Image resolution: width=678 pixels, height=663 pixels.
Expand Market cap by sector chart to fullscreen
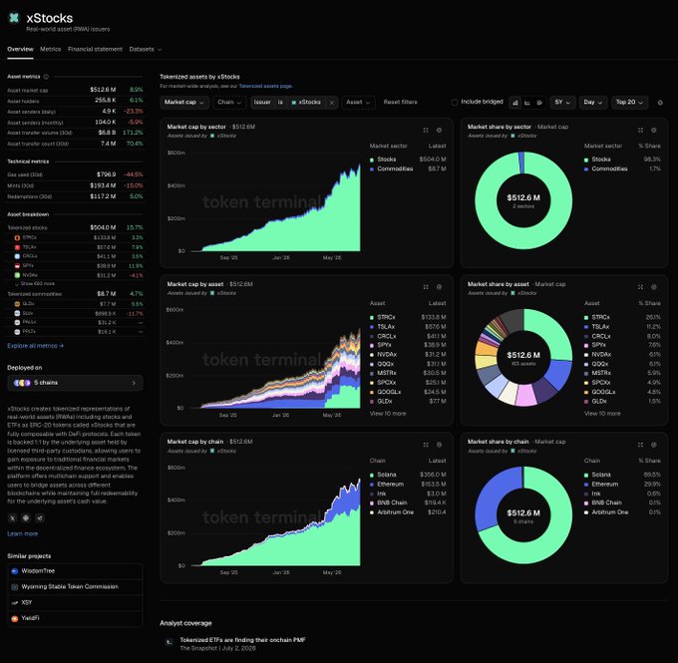click(426, 130)
